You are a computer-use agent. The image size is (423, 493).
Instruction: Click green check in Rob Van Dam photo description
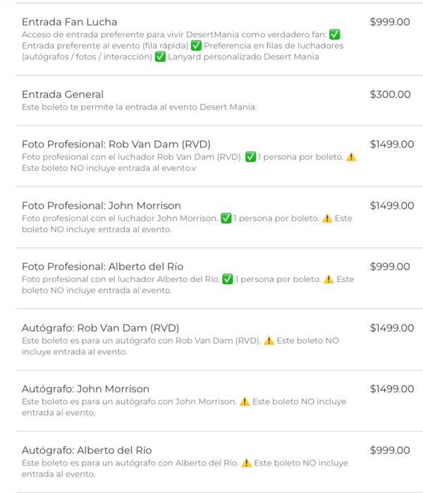point(250,157)
